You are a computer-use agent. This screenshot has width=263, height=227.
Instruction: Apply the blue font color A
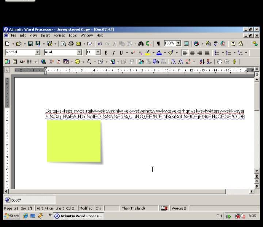159,53
